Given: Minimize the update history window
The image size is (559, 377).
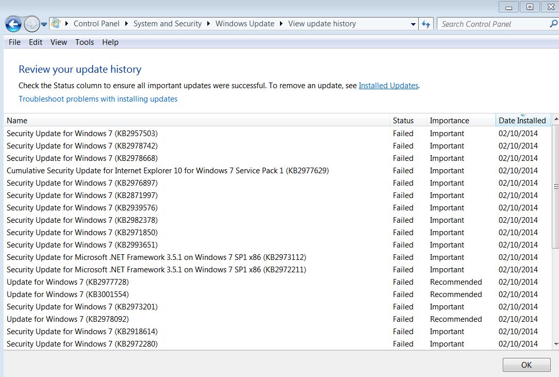Looking at the screenshot, I should 508,7.
